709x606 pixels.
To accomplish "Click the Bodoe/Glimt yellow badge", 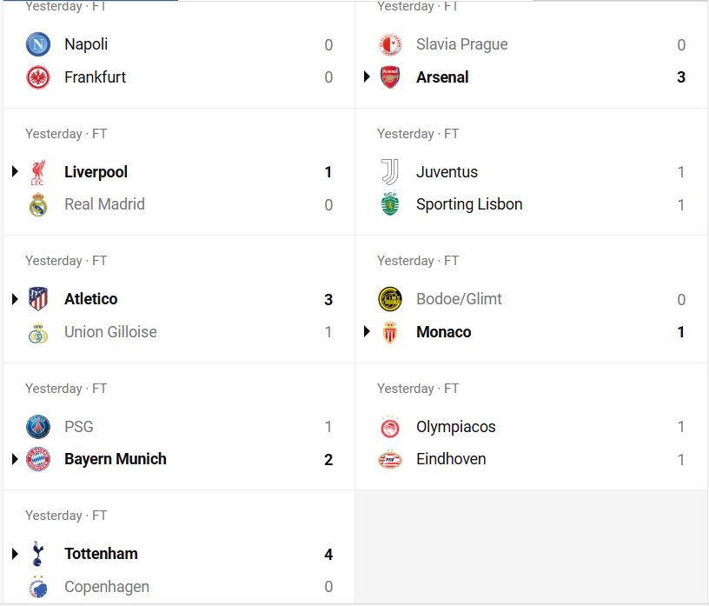I will point(390,300).
